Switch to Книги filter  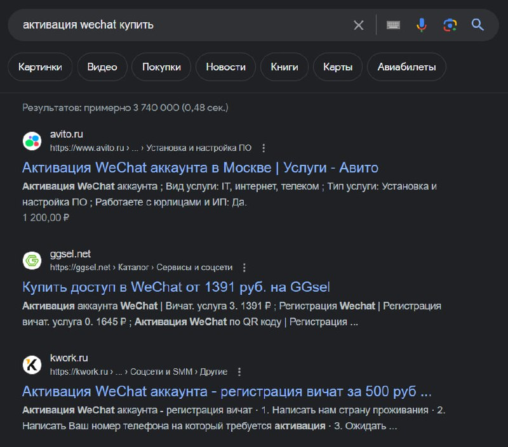284,67
